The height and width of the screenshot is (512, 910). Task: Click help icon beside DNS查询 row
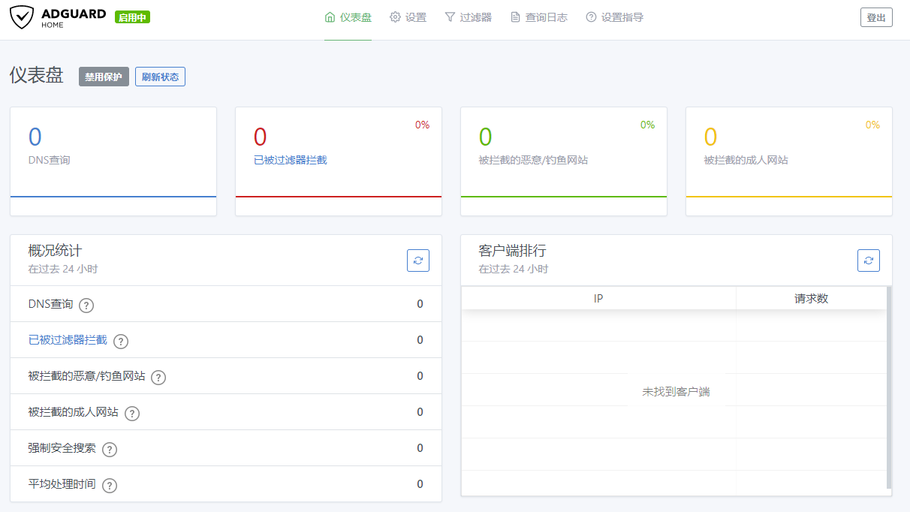86,306
